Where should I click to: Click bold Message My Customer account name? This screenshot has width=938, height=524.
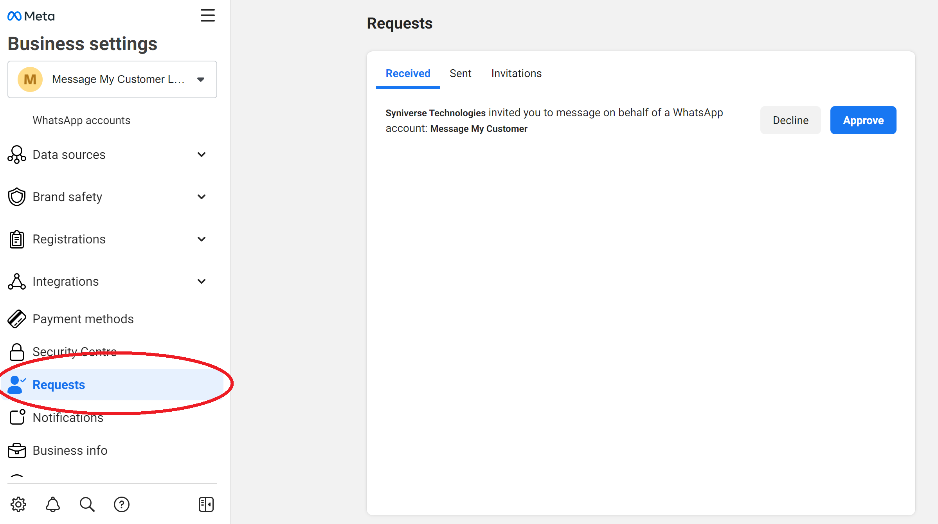click(479, 129)
